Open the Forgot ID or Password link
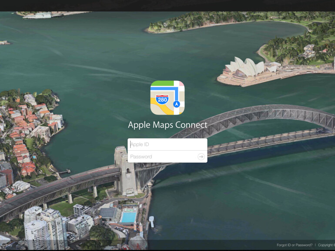This screenshot has width=335, height=251. [x=295, y=245]
